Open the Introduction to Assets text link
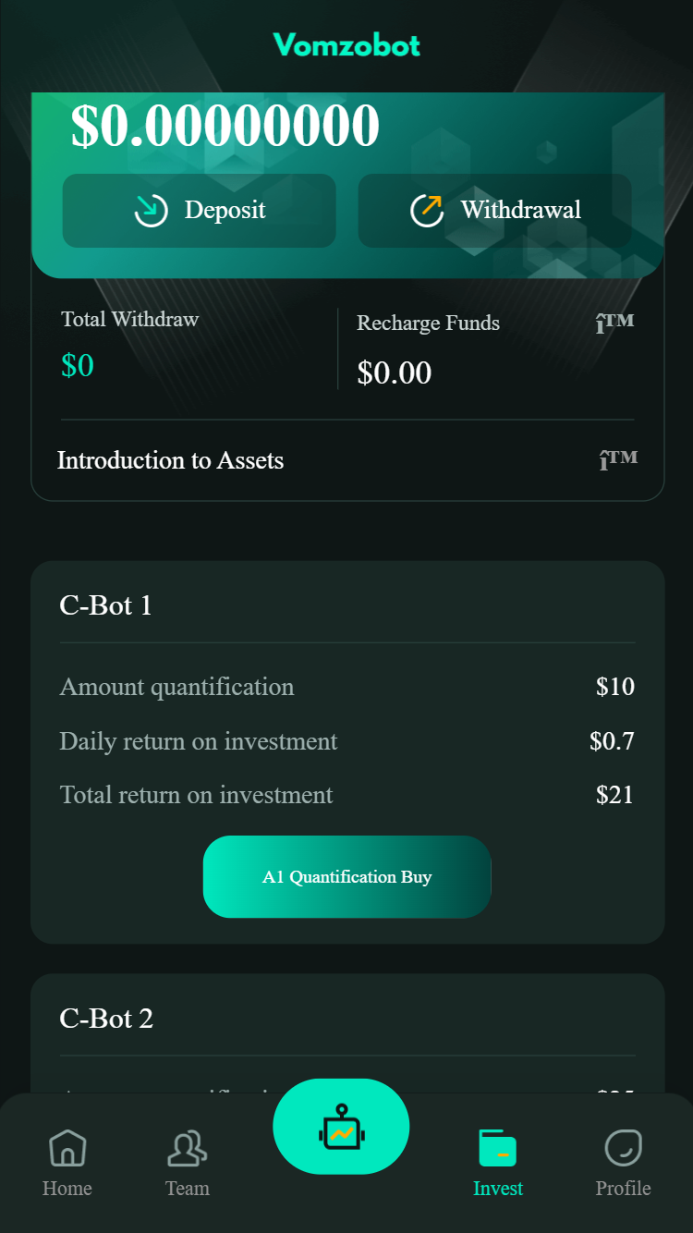This screenshot has height=1233, width=693. (x=171, y=460)
